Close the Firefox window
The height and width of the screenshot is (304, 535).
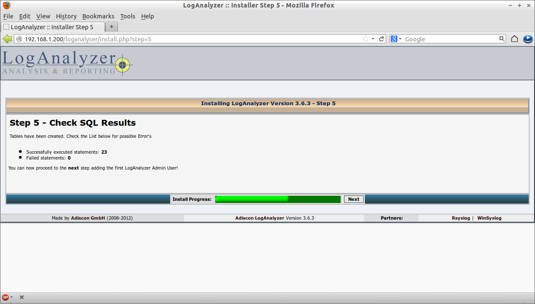(x=528, y=5)
